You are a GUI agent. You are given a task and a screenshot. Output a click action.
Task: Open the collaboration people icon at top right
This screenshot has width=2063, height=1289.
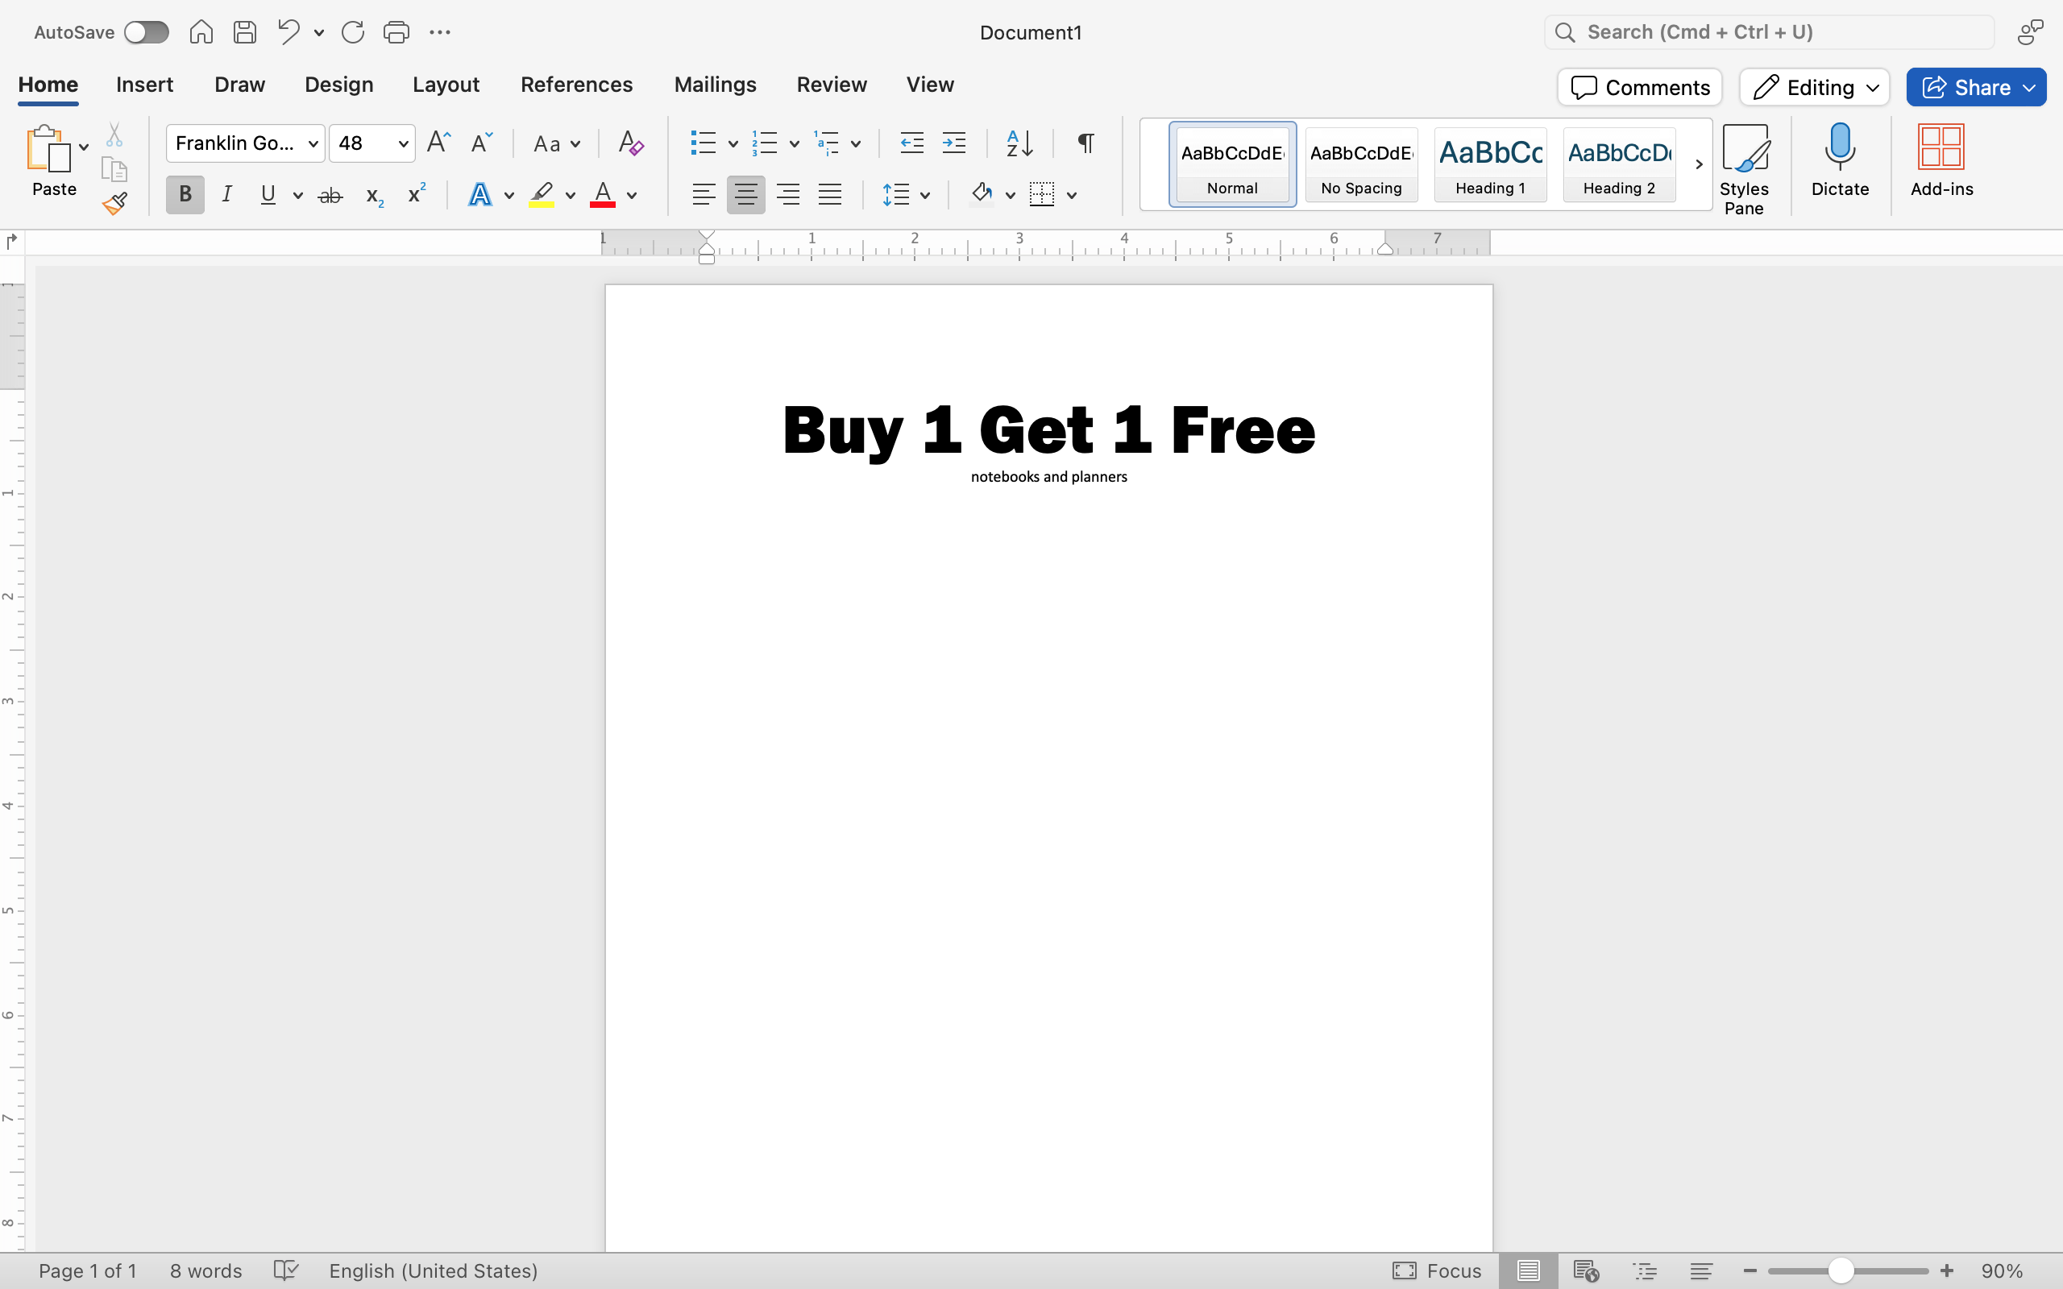click(x=2031, y=32)
